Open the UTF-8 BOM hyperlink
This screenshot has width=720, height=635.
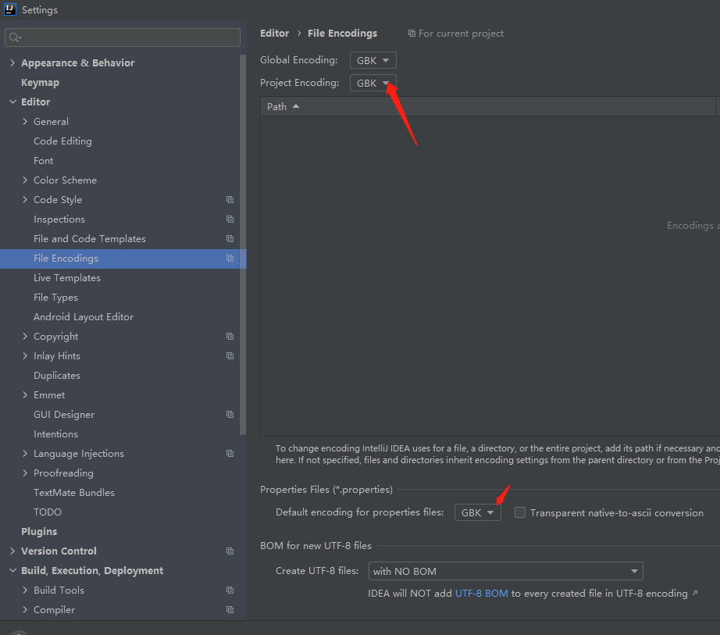click(x=482, y=593)
